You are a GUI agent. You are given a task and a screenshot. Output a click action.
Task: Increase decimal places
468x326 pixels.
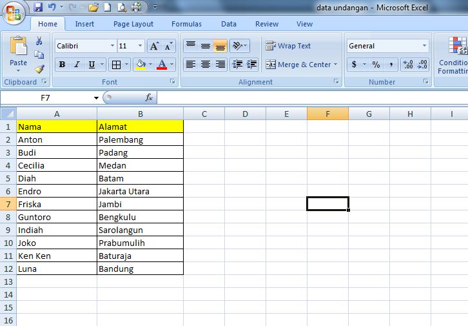click(407, 65)
